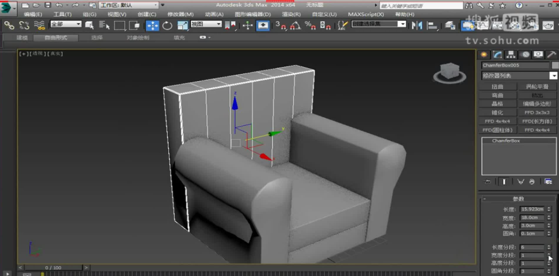Open the 3ds Max application menu button
559x276 pixels.
click(8, 8)
